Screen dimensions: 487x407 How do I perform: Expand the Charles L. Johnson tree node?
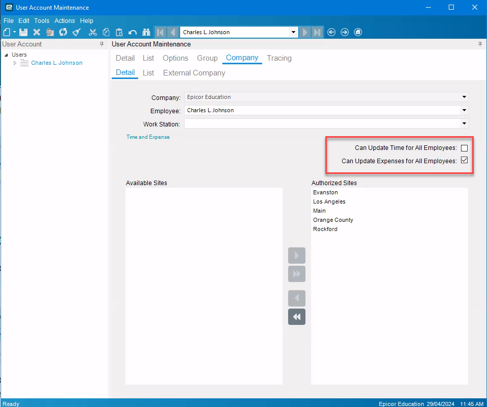(x=15, y=63)
